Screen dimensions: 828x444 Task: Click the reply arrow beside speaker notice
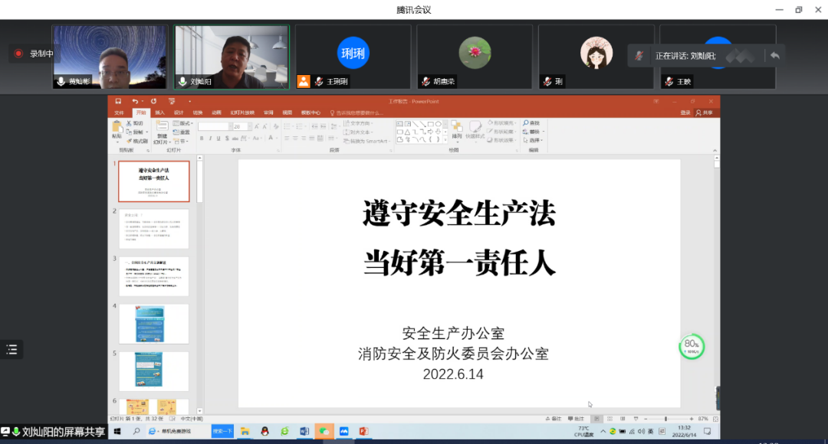point(774,56)
